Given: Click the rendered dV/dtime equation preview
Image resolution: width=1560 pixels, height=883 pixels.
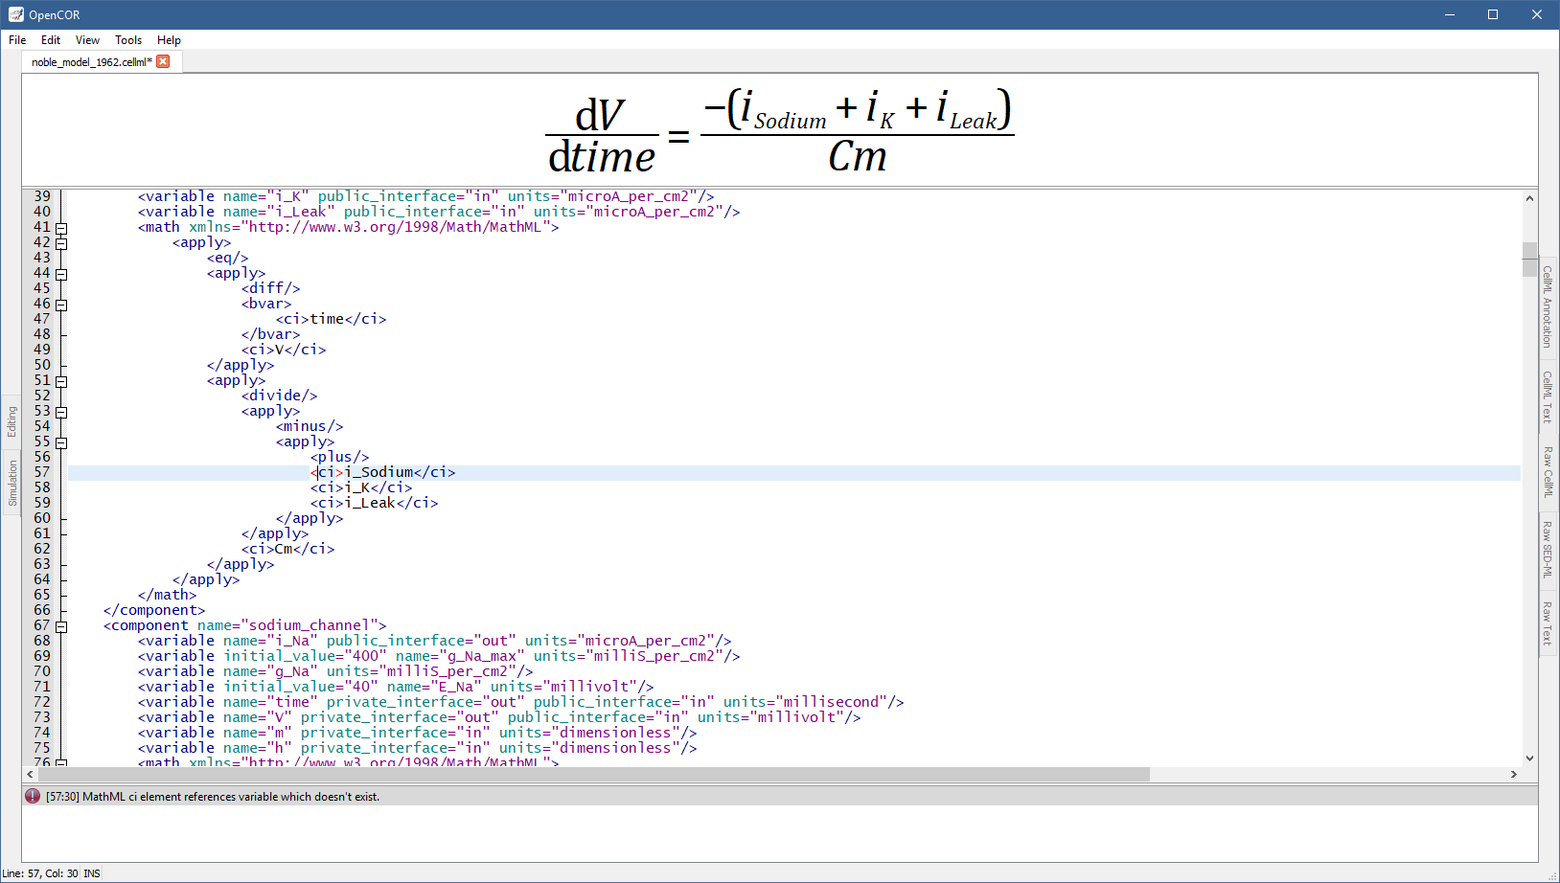Looking at the screenshot, I should click(x=779, y=132).
